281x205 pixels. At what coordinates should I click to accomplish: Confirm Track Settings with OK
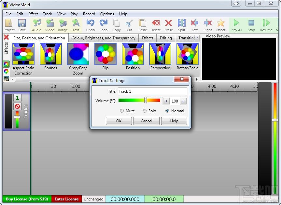(119, 121)
